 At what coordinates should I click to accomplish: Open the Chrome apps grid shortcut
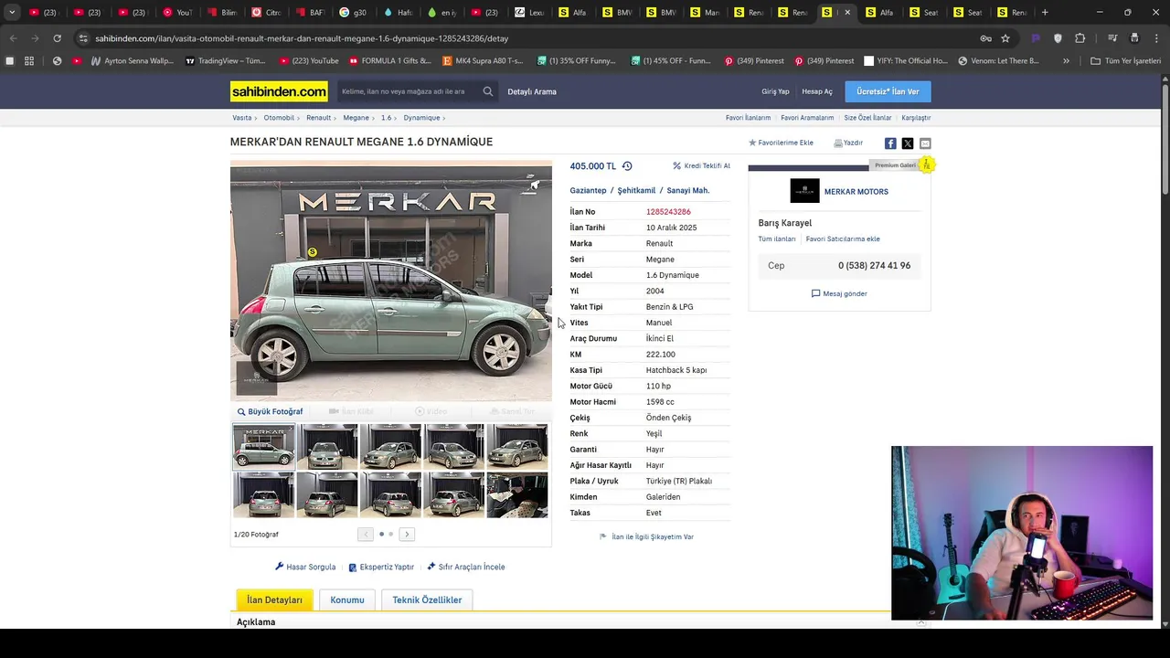[29, 61]
